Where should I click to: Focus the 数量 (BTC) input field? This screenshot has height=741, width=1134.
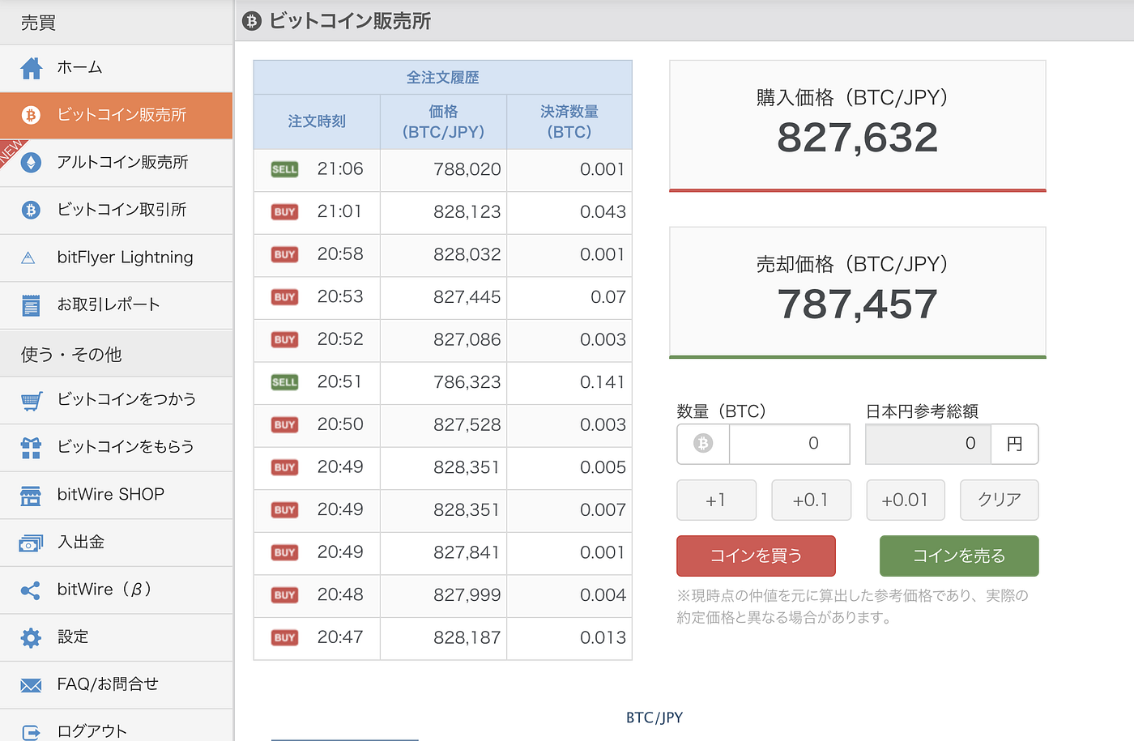789,444
